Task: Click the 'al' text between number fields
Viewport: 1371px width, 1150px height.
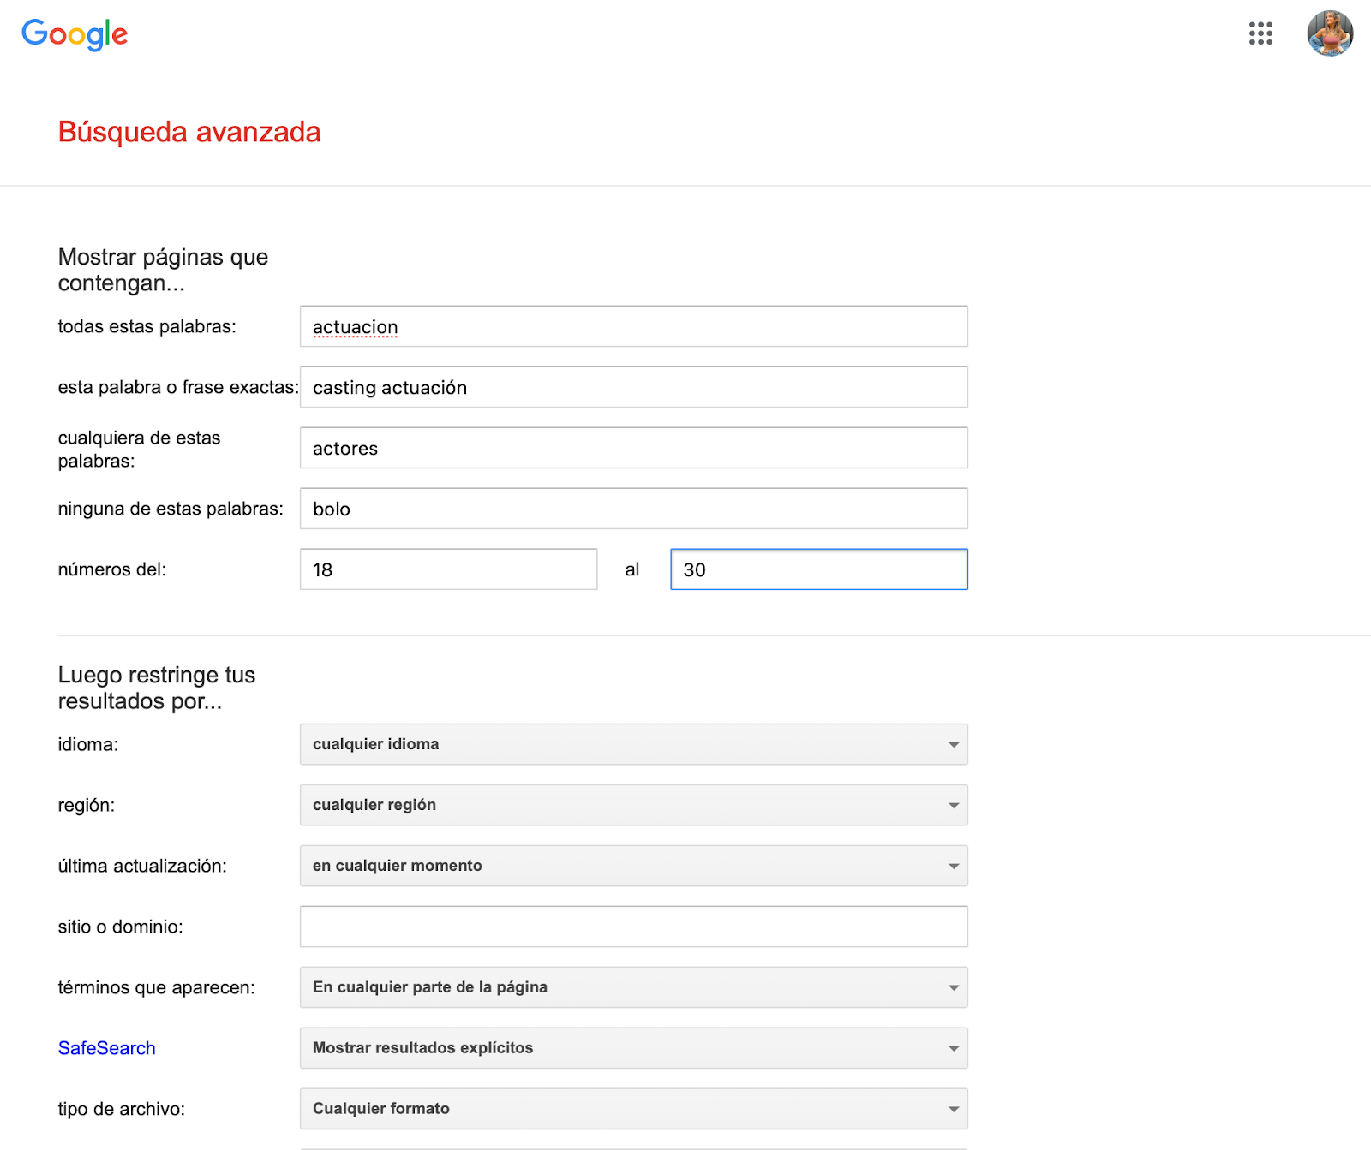Action: click(x=632, y=569)
